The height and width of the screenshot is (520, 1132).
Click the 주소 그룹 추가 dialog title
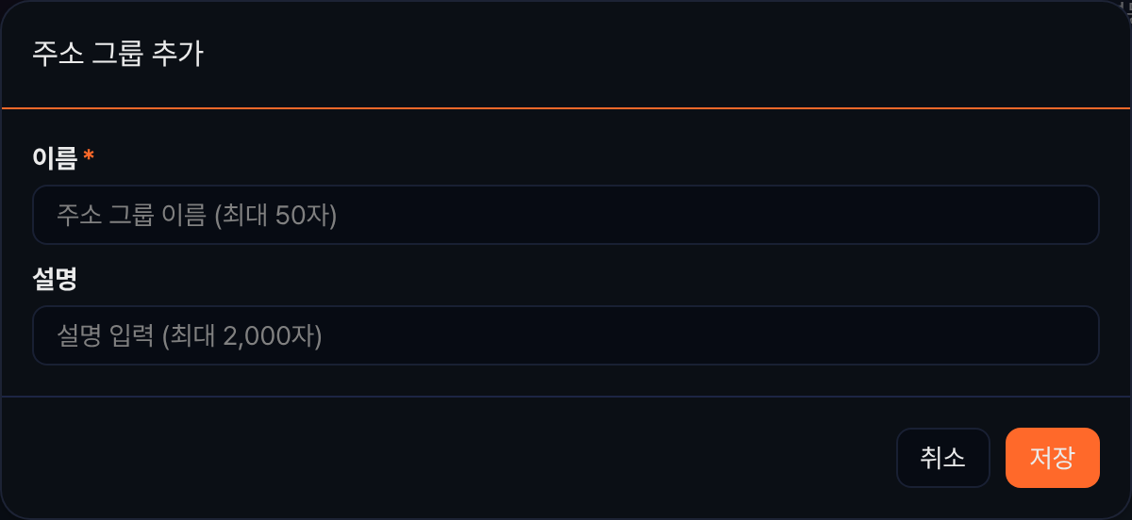118,54
